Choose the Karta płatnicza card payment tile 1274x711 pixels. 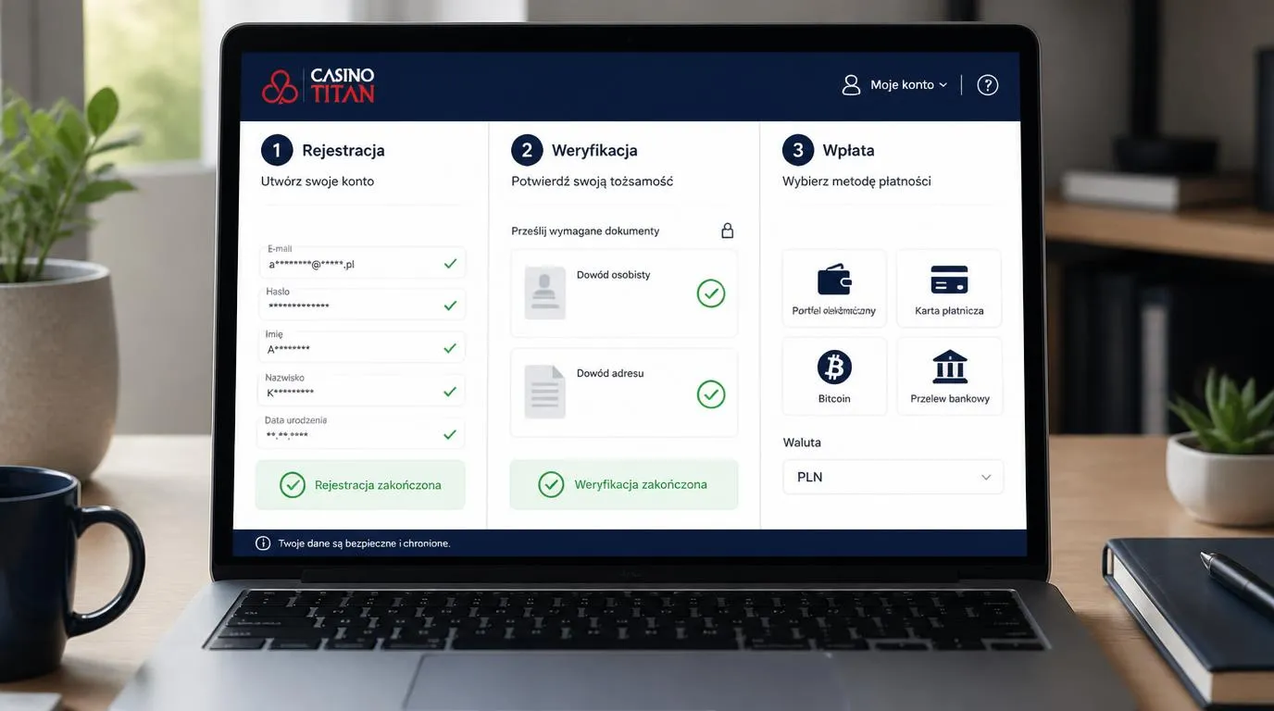(x=949, y=288)
